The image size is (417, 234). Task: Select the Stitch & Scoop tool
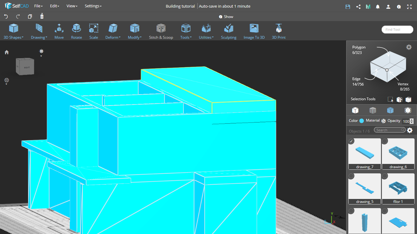161,32
